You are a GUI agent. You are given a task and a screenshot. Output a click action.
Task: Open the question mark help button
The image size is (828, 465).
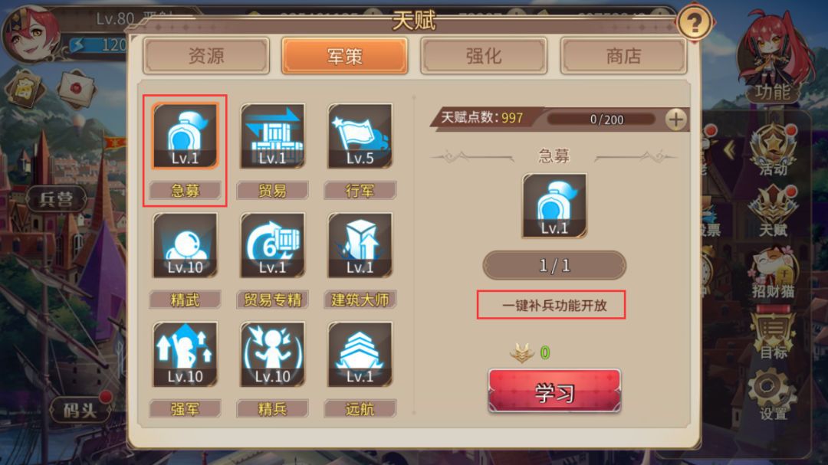pos(694,23)
